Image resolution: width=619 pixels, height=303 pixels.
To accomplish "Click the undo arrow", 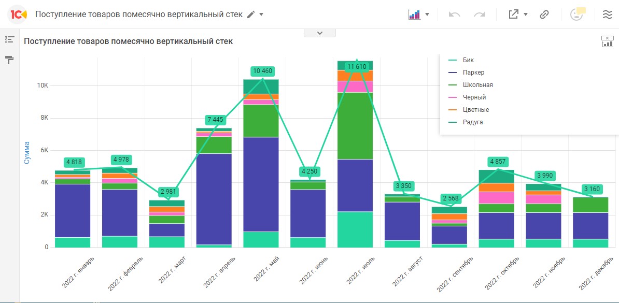I will (455, 15).
